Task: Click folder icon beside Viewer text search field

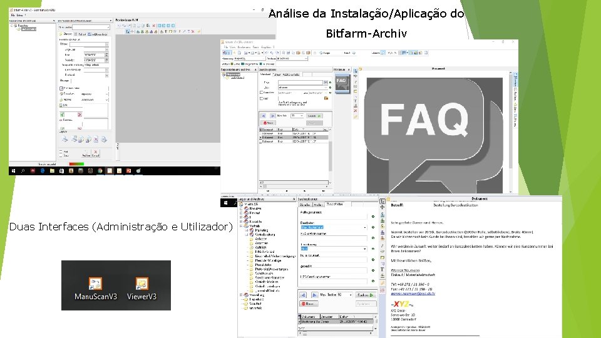Action: (x=326, y=98)
